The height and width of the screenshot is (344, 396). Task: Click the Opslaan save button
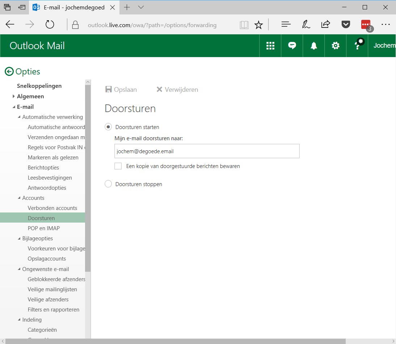[121, 90]
